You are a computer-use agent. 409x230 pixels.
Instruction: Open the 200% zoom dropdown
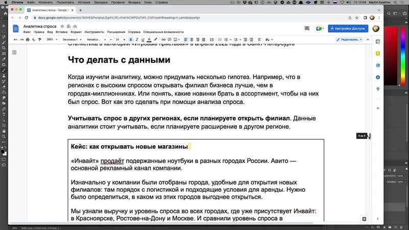(x=52, y=40)
